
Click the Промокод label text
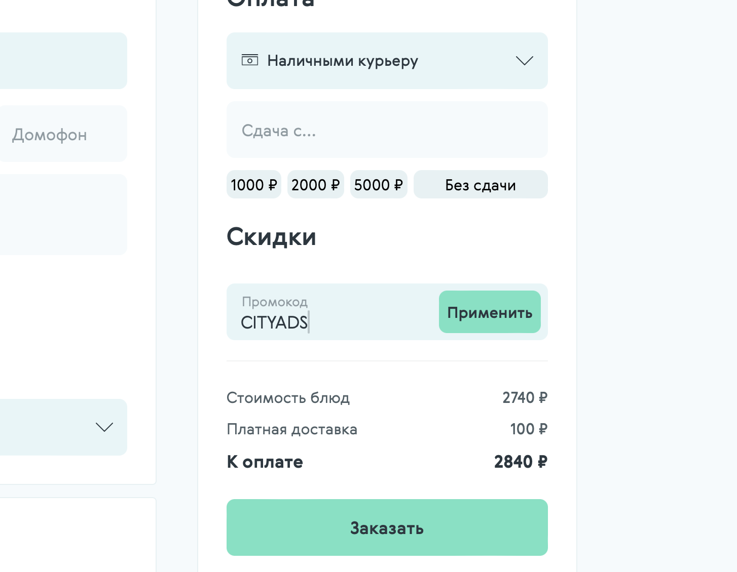275,302
